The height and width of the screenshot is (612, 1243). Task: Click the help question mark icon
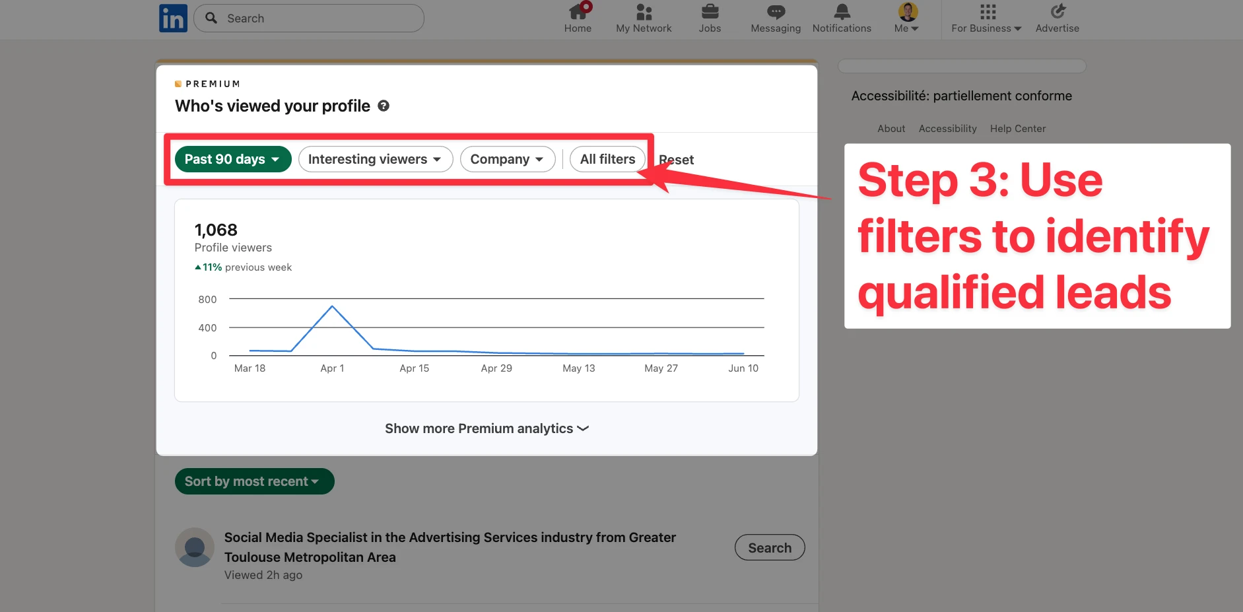coord(384,106)
